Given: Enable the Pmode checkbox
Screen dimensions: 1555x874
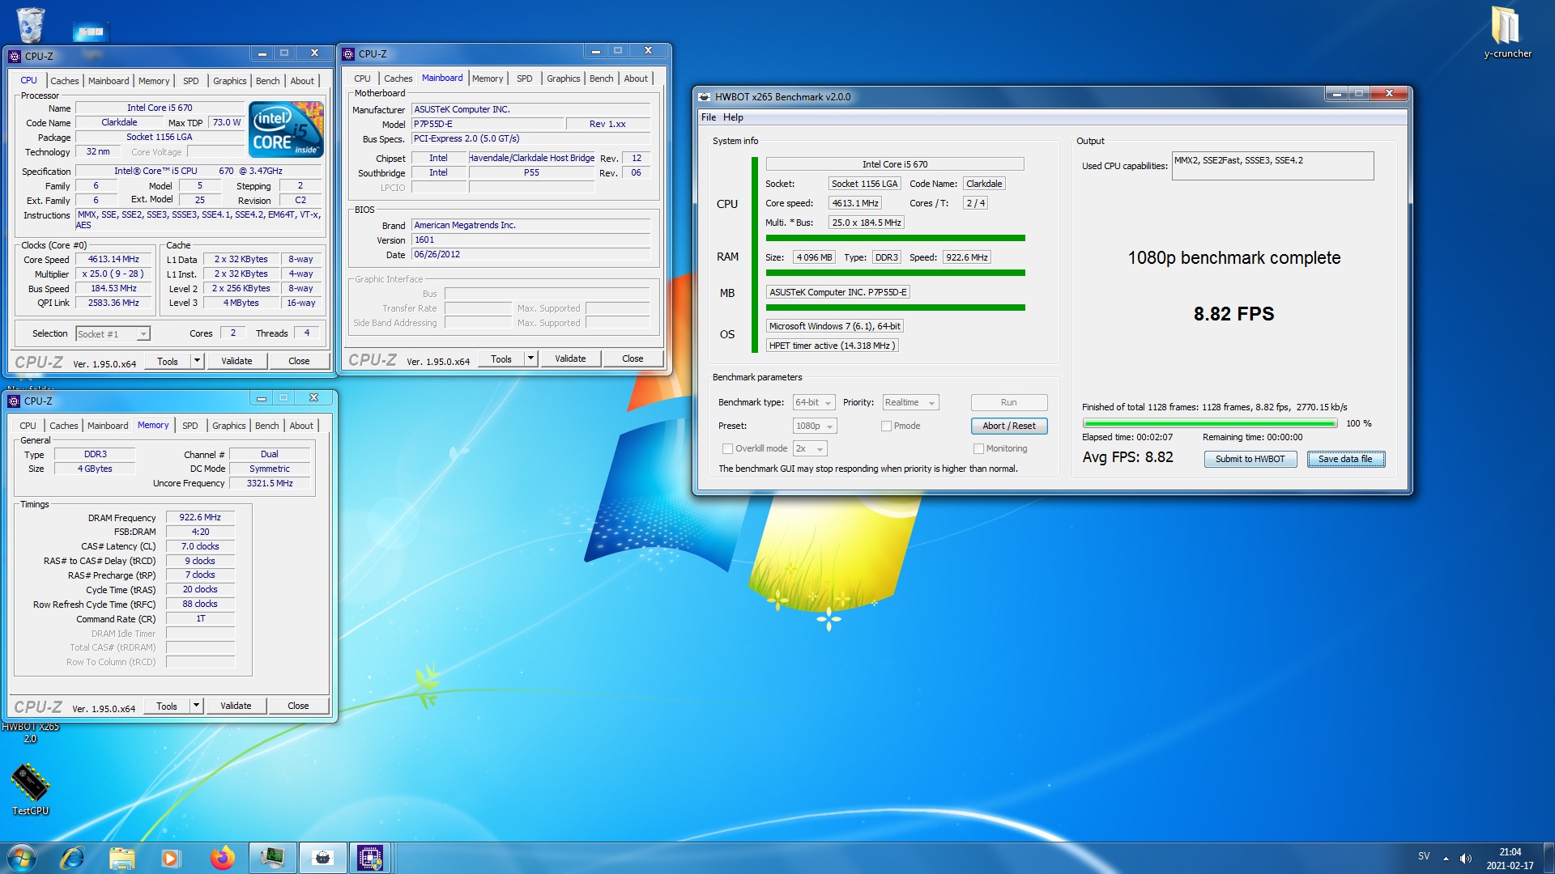Looking at the screenshot, I should pos(886,426).
